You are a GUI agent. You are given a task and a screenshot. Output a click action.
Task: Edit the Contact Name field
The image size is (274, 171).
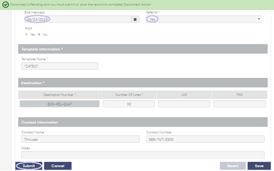coord(80,139)
